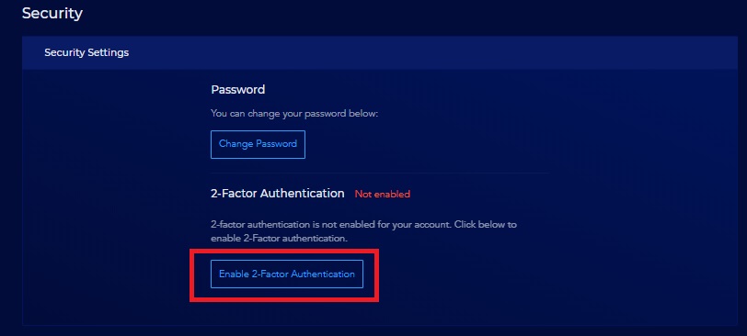
Task: Click the bottom edge of the settings panel
Action: click(x=380, y=326)
